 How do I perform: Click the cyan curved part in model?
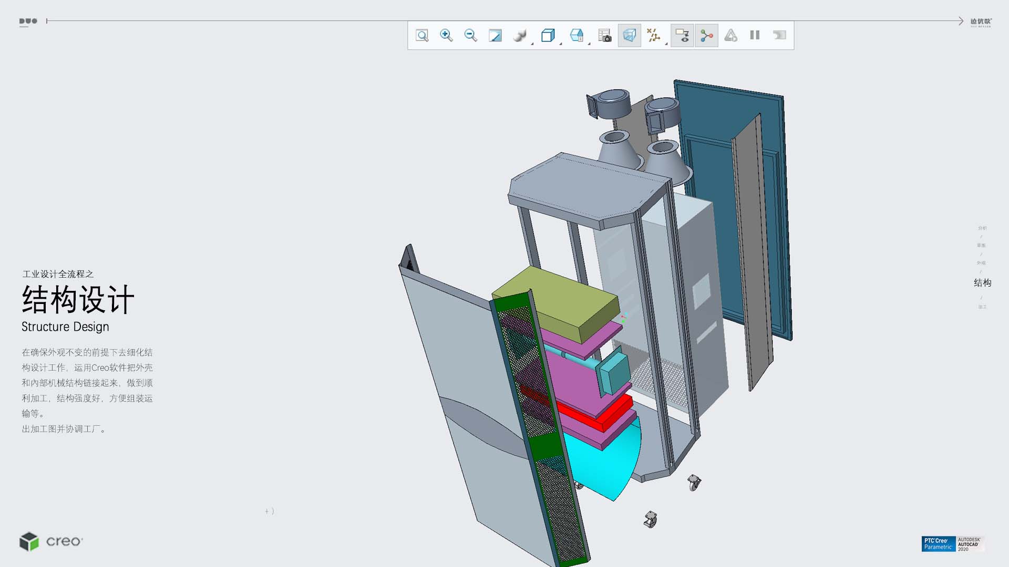pos(604,467)
